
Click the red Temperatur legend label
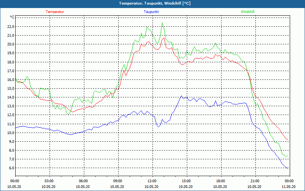point(55,11)
